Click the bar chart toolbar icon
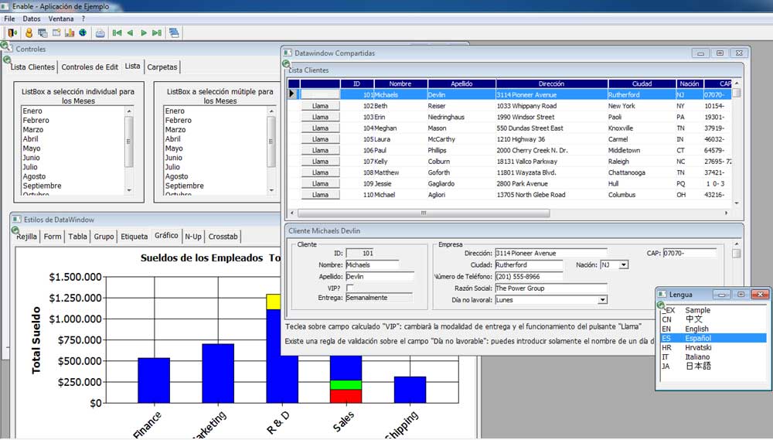The image size is (773, 440). coord(69,32)
